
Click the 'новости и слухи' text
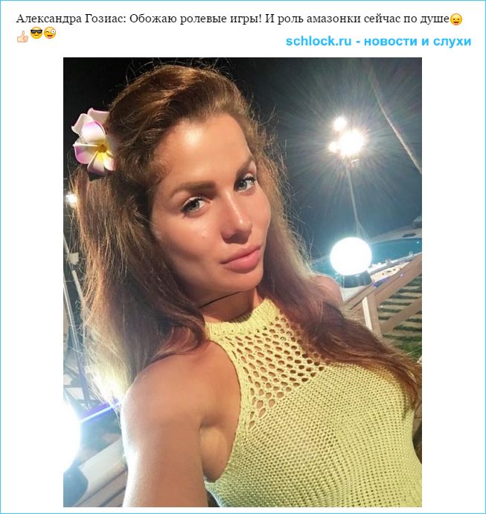pyautogui.click(x=418, y=41)
